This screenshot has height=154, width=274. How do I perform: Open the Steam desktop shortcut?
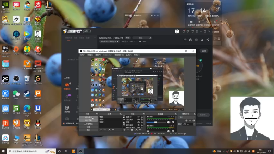point(27,95)
